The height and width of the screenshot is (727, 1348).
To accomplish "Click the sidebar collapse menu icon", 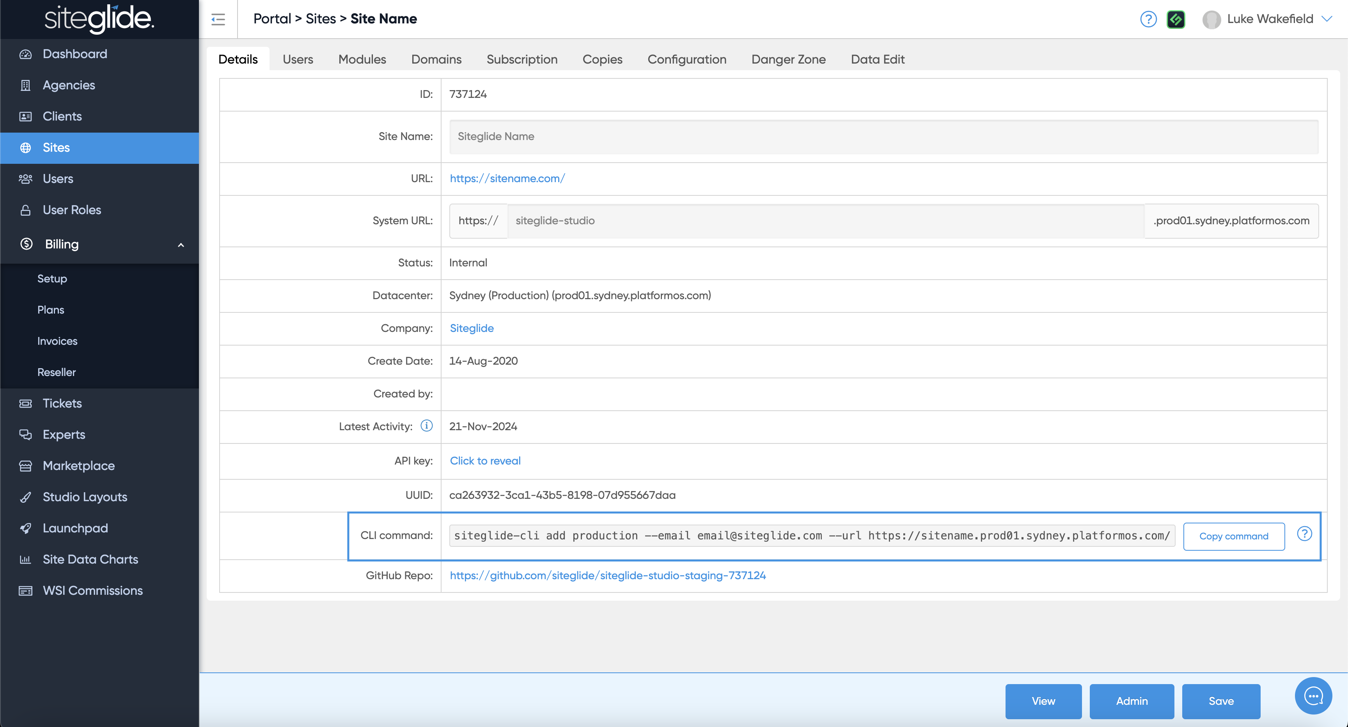I will pos(218,20).
